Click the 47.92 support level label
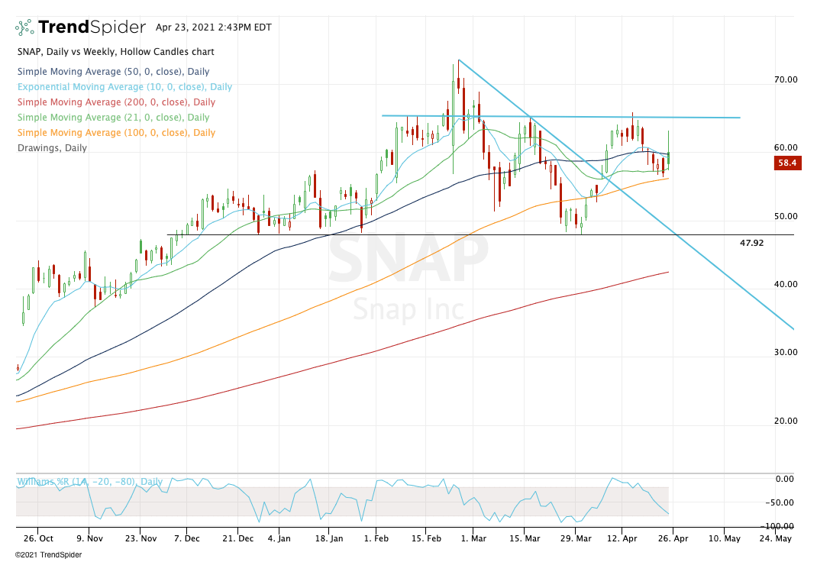Viewport: 817px width, 562px height. pyautogui.click(x=752, y=243)
